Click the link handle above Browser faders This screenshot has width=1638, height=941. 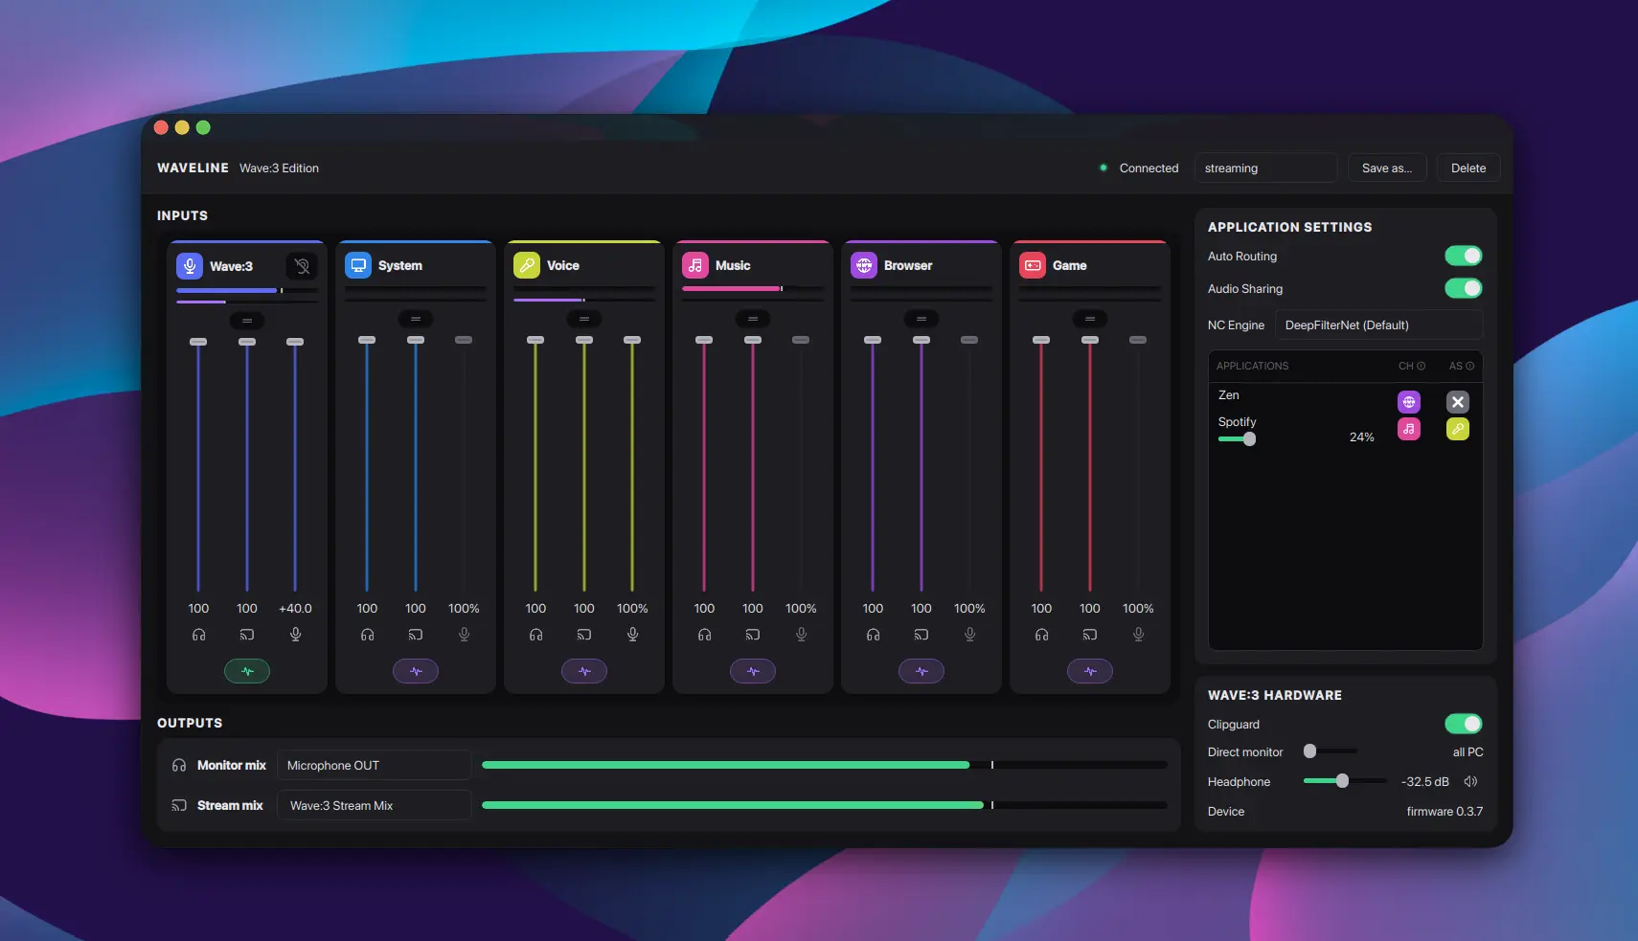click(921, 319)
